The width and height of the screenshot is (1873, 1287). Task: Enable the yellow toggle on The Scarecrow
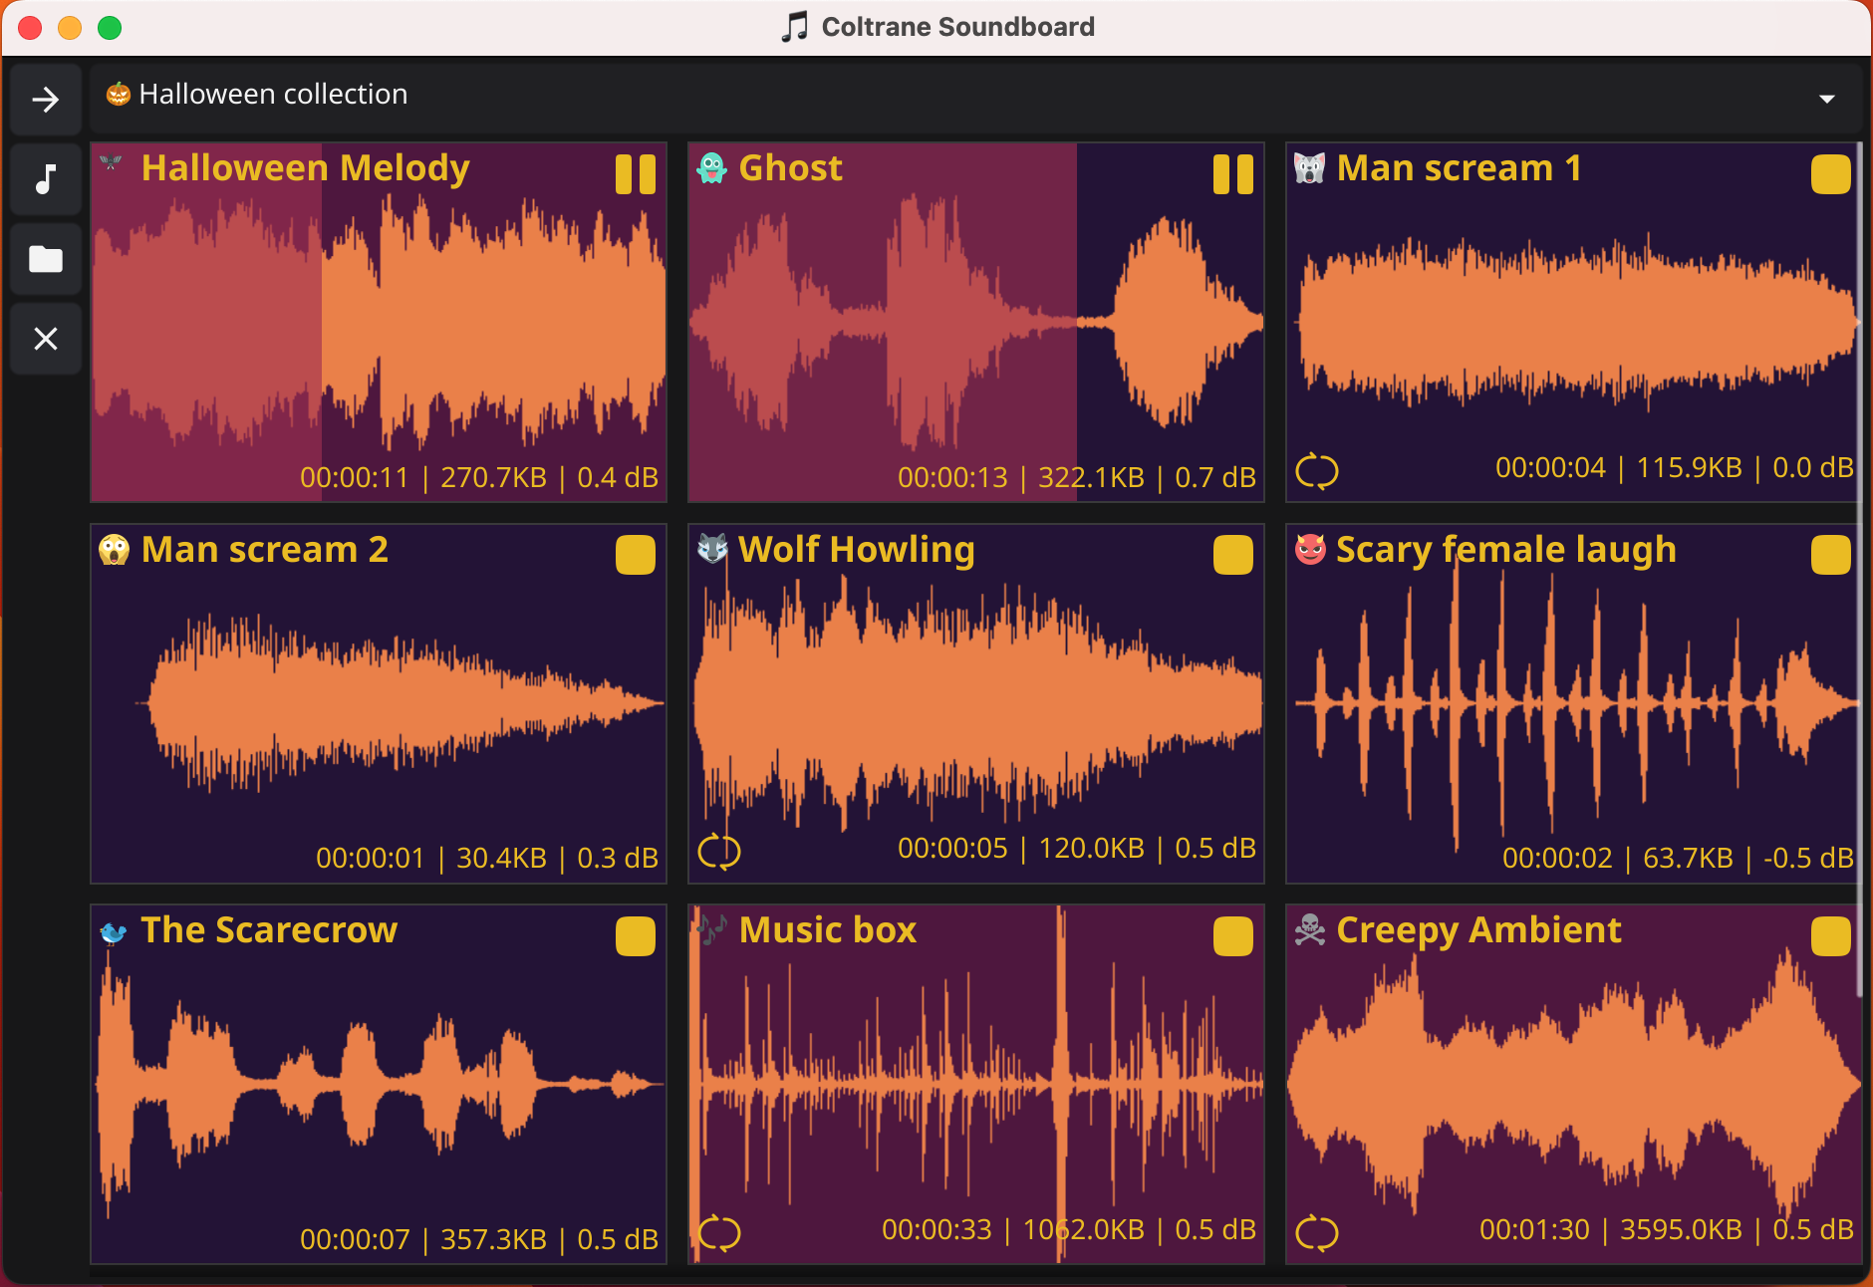636,935
